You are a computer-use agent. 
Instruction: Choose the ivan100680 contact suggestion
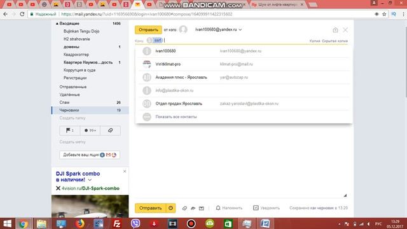(x=244, y=51)
